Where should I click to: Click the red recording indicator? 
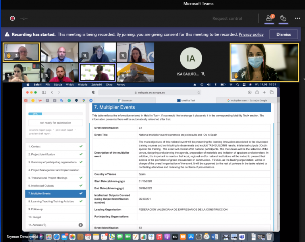[12, 18]
